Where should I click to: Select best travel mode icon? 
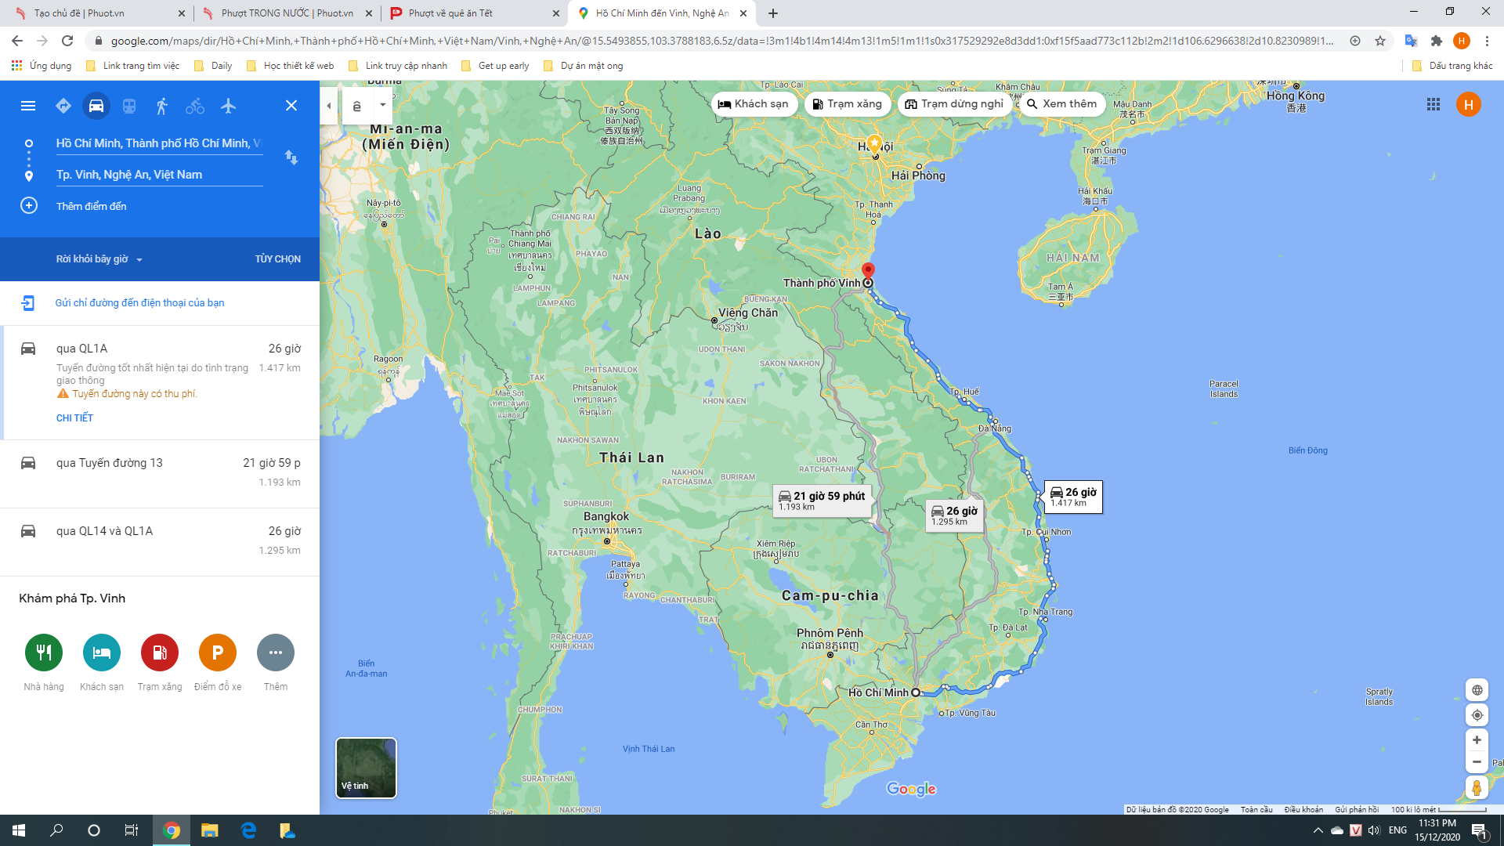pyautogui.click(x=63, y=106)
